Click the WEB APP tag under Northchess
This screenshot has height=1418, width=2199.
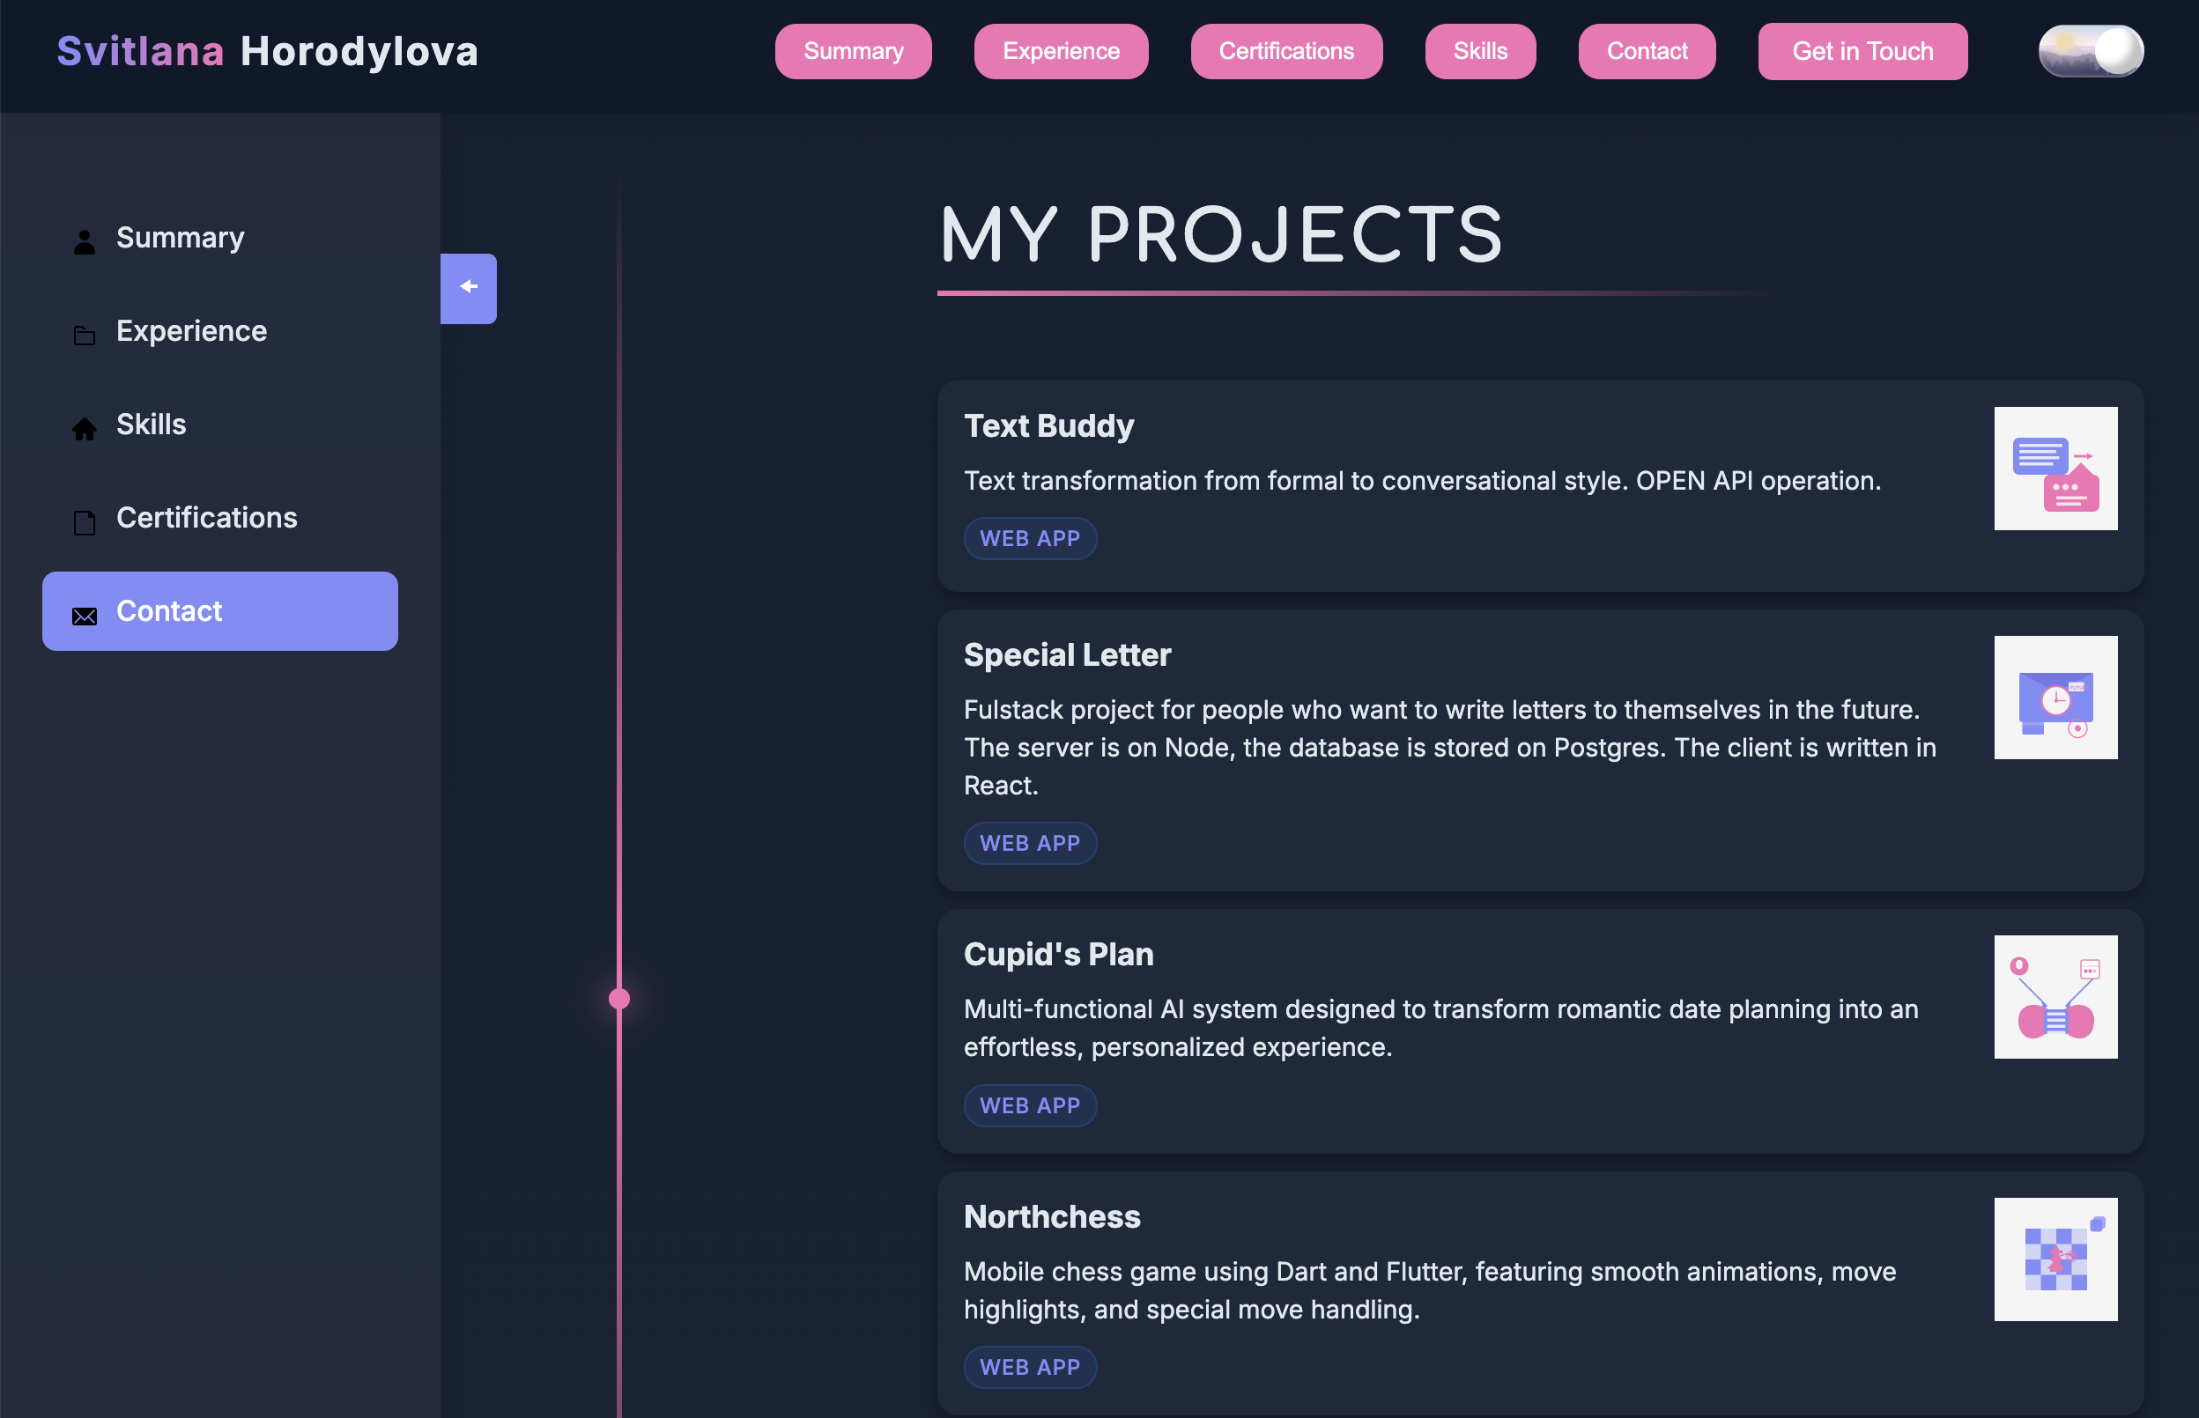point(1030,1366)
